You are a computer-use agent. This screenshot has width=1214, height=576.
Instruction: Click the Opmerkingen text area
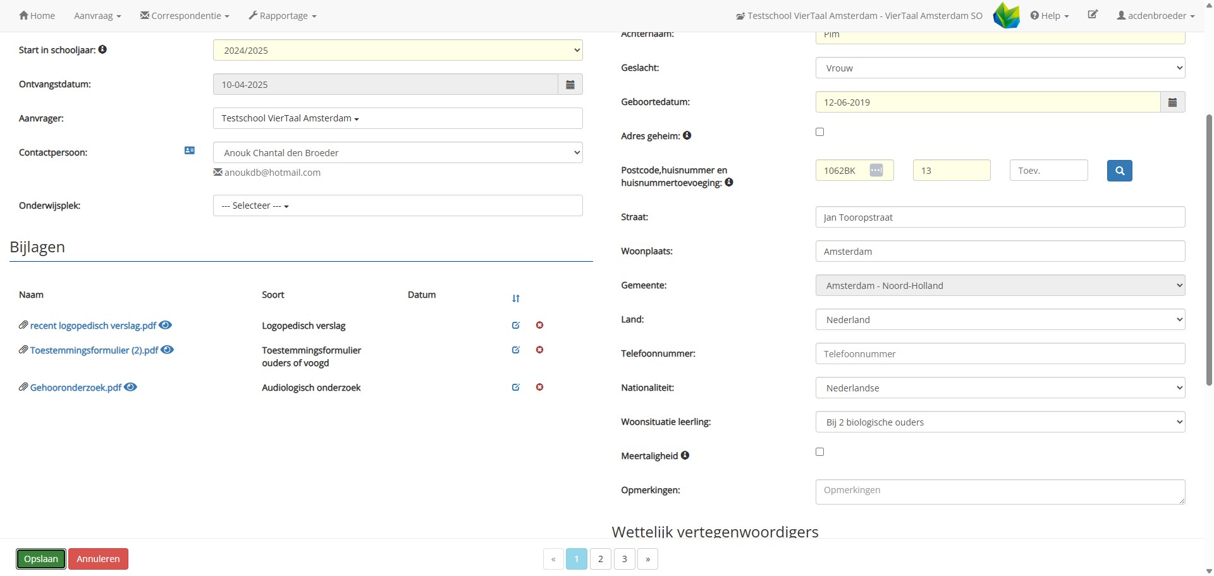pos(1000,492)
